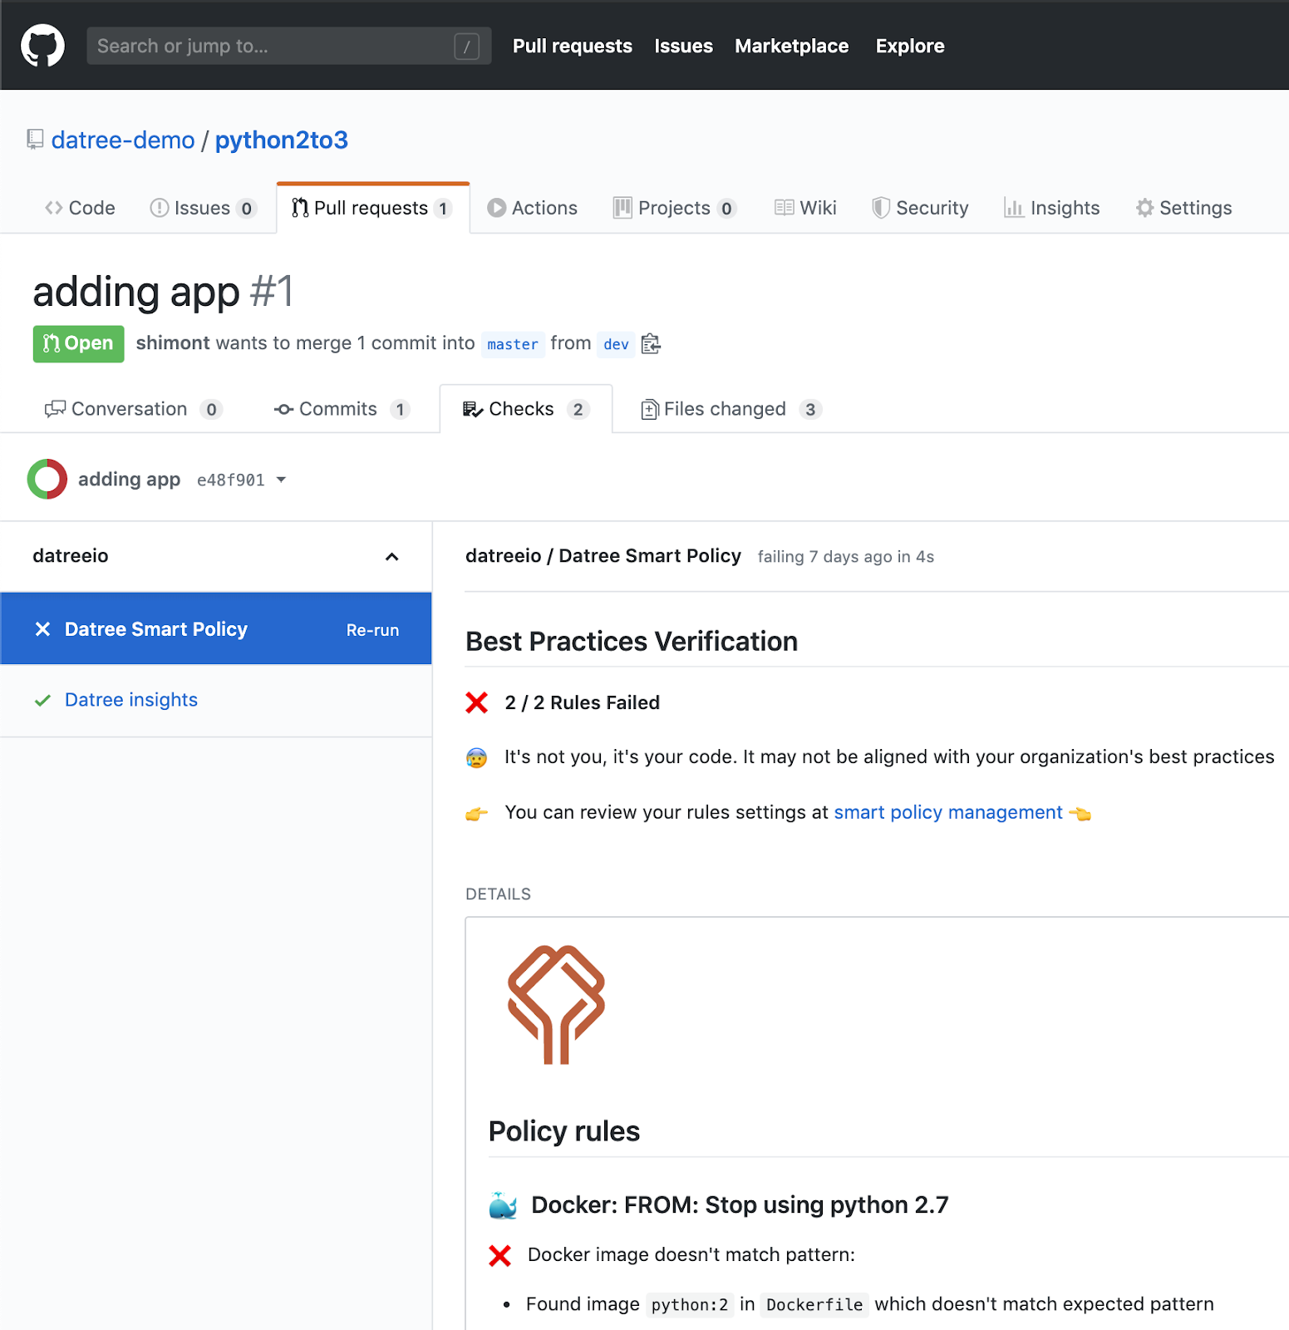Viewport: 1289px width, 1330px height.
Task: Open the Security tab
Action: (x=920, y=208)
